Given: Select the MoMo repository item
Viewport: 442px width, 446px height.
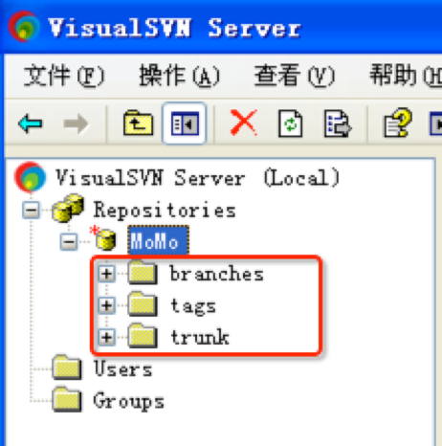Looking at the screenshot, I should [158, 240].
